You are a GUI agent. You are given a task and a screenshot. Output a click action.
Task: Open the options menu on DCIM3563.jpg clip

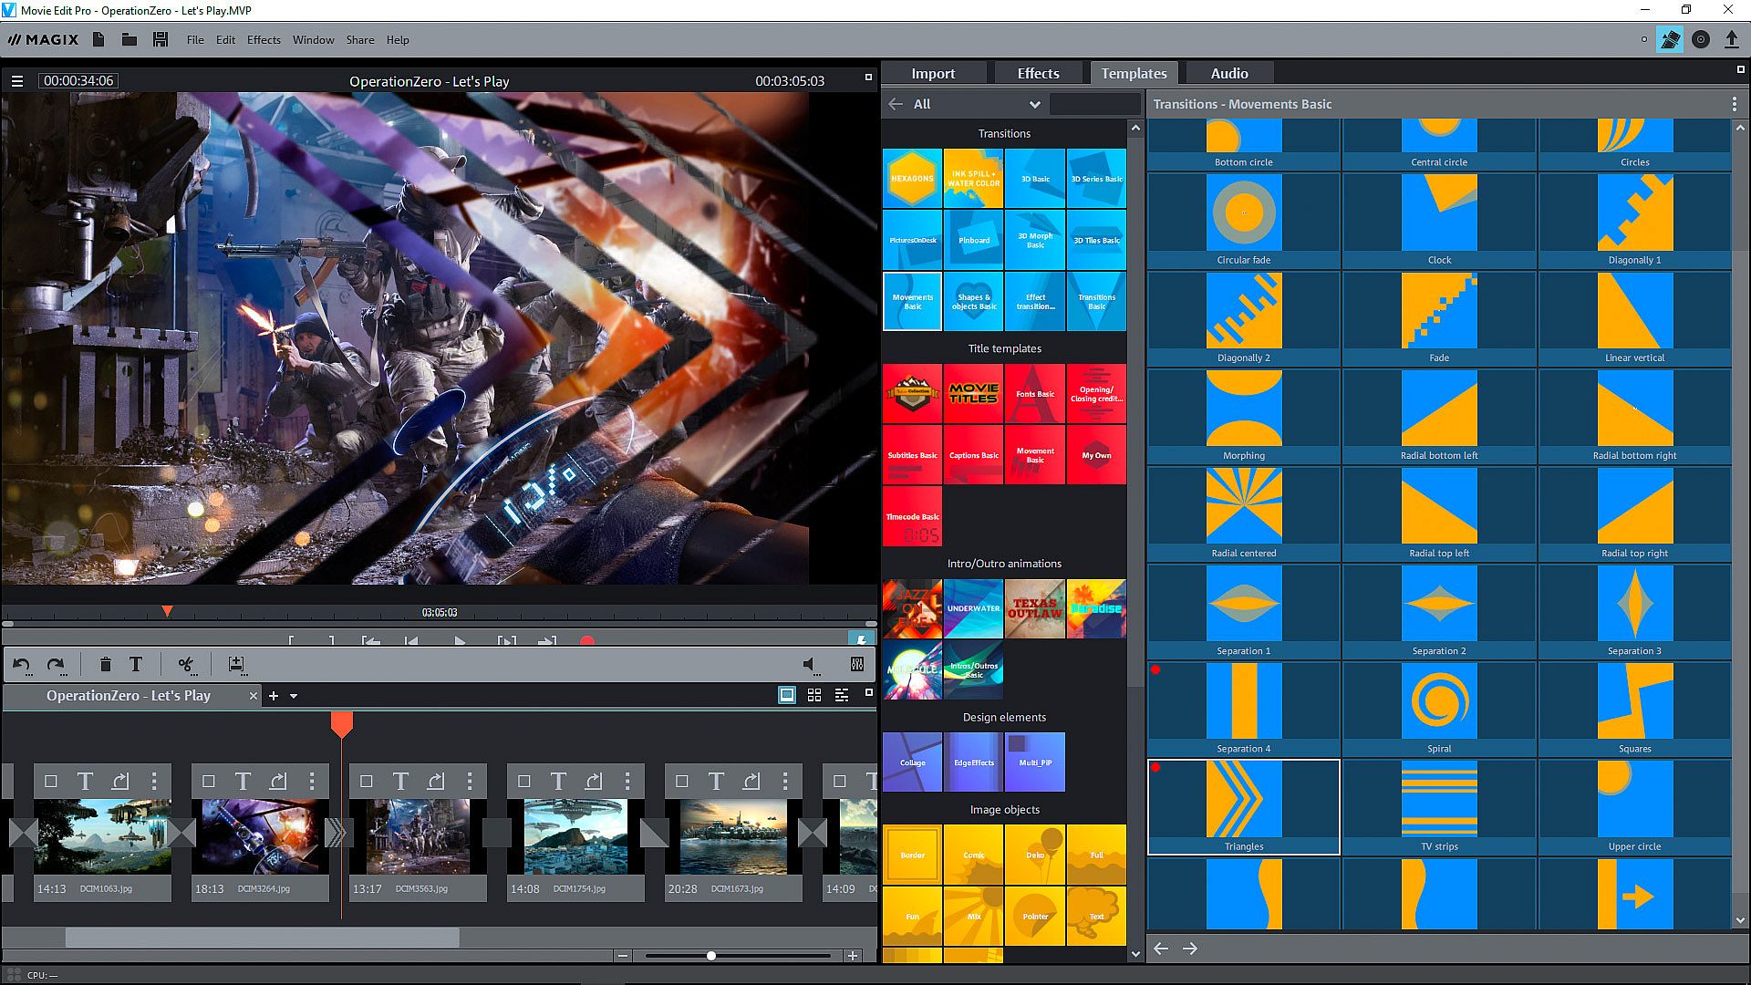pyautogui.click(x=470, y=782)
